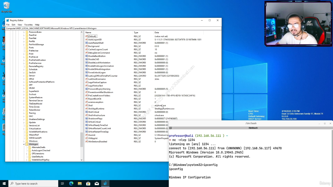Click the Svchost folder icon
Viewport: 333px width, 187px height.
(x=27, y=94)
